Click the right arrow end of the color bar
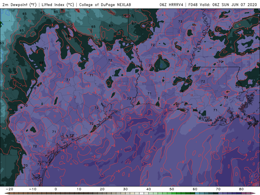The width and height of the screenshot is (260, 195). pos(253,193)
